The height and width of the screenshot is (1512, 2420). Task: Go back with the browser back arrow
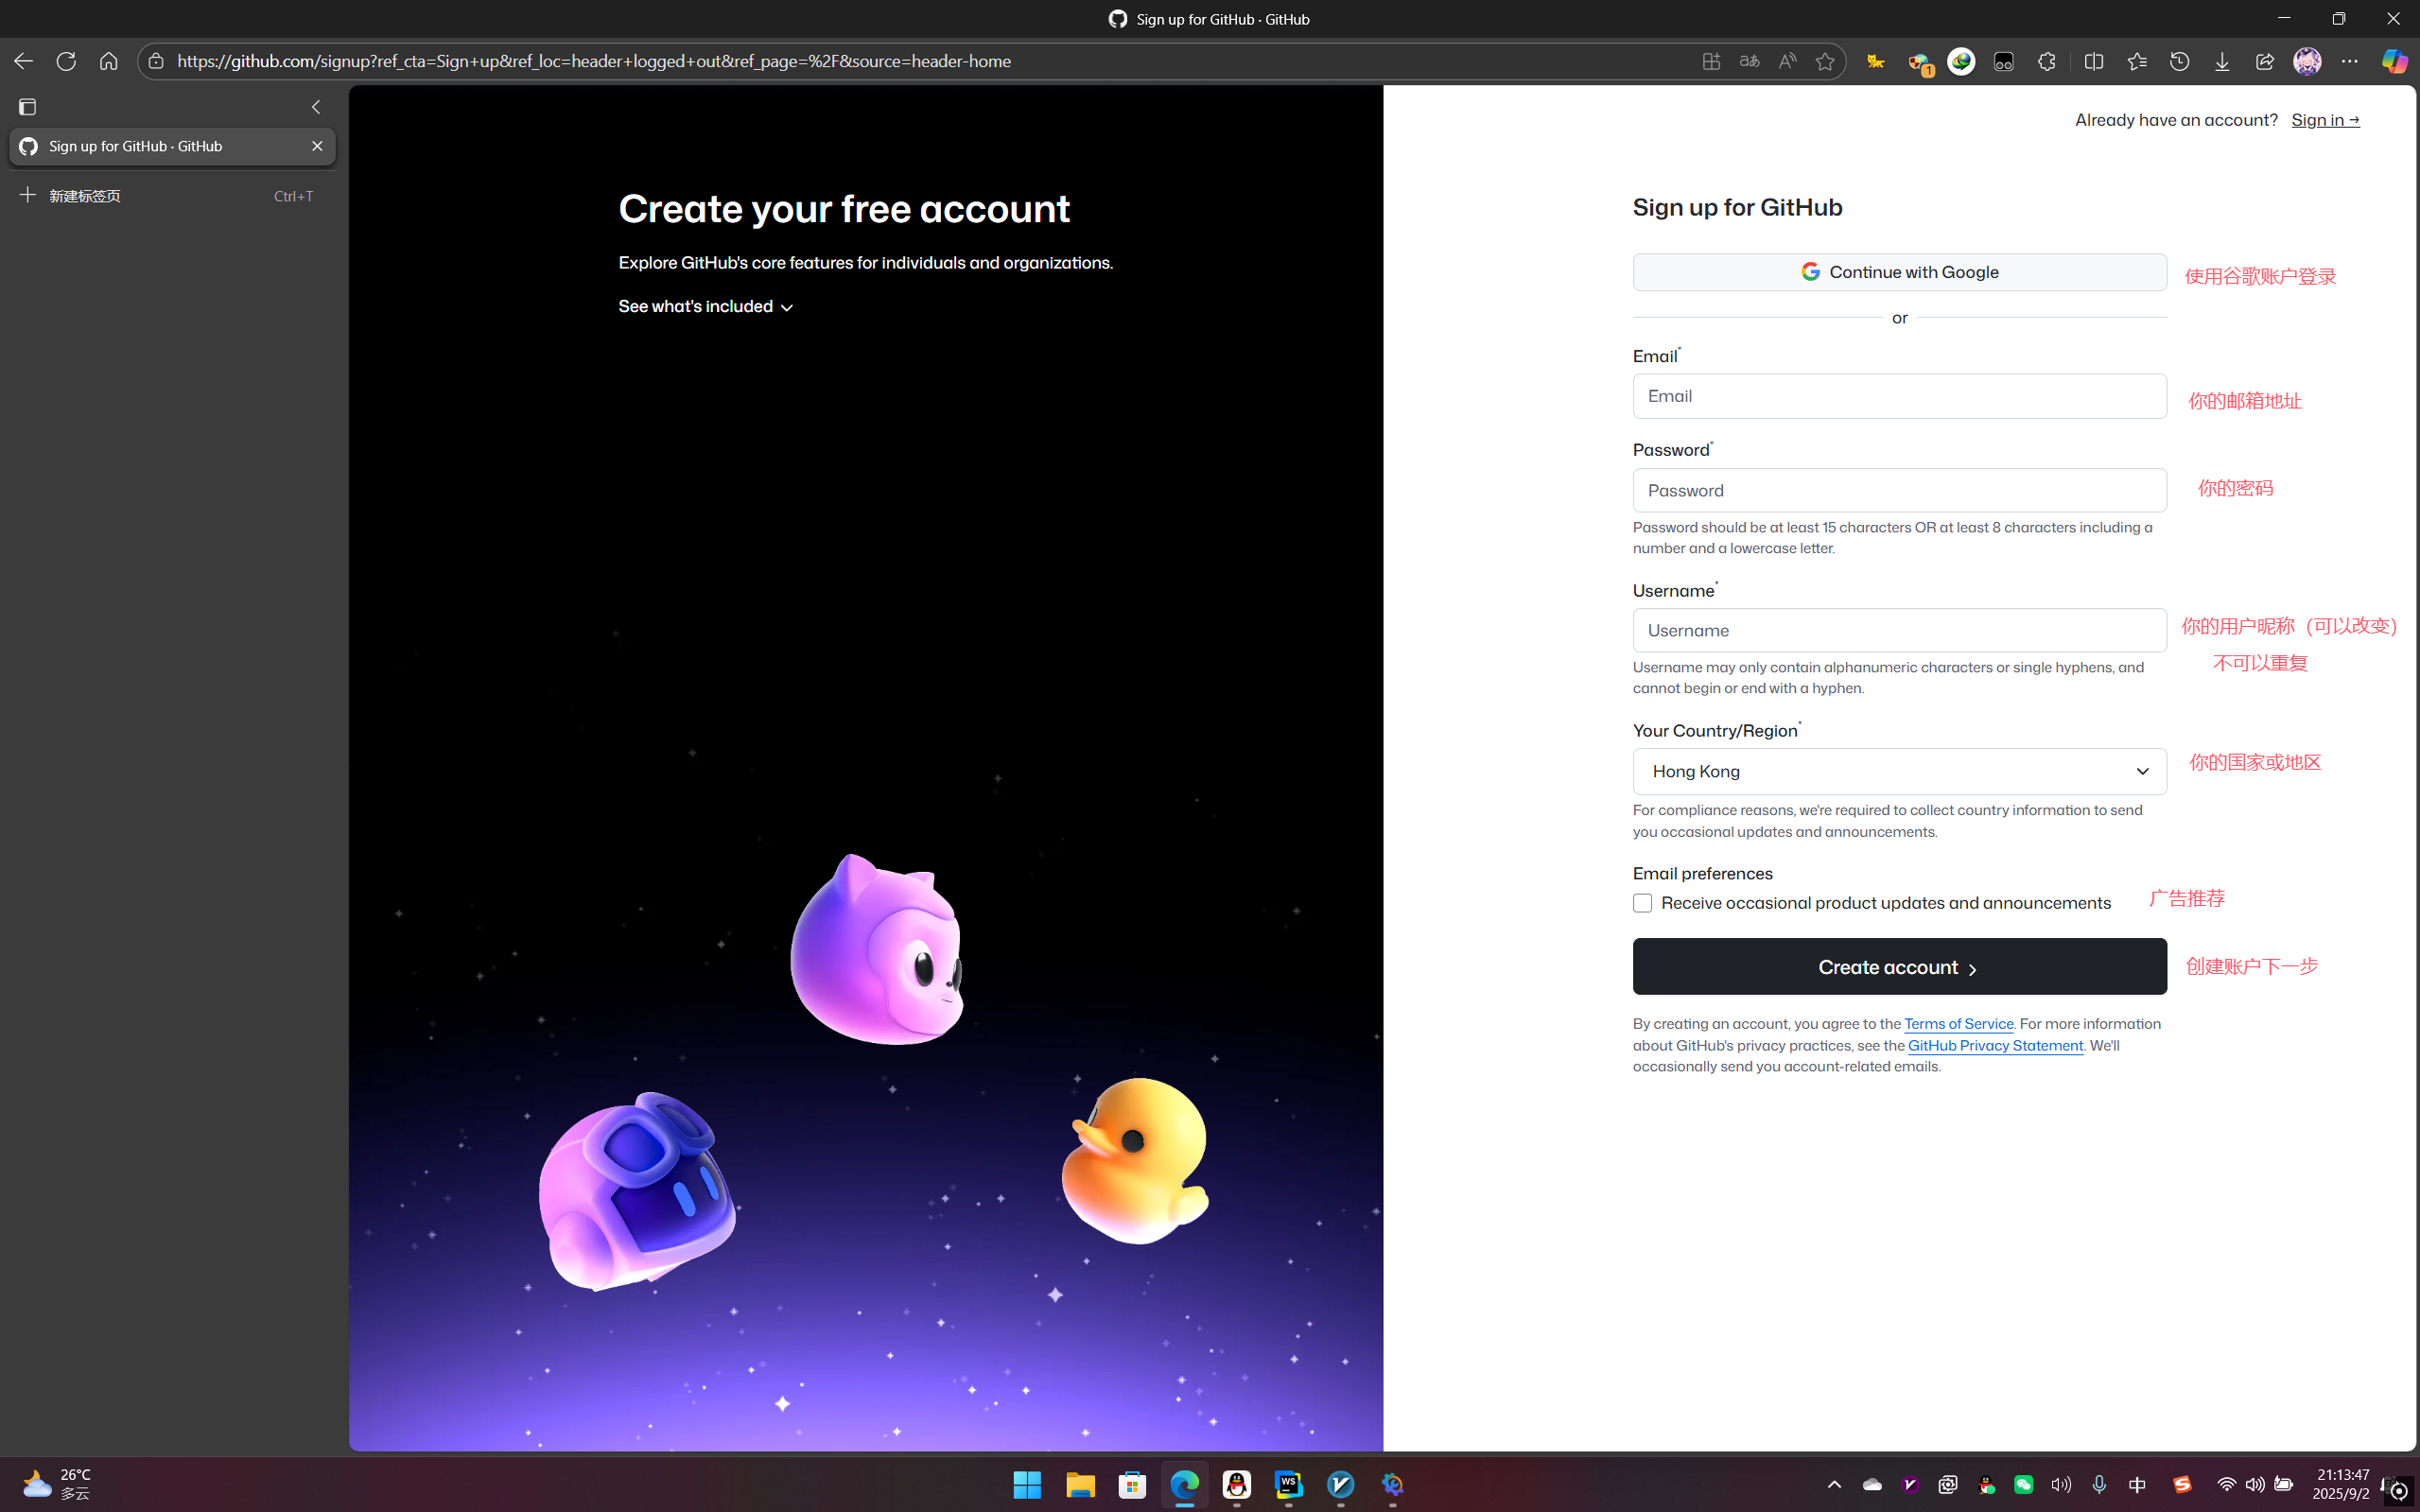click(24, 61)
